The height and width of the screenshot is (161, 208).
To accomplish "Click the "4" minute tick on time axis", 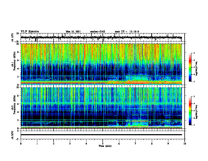I will (86, 144).
